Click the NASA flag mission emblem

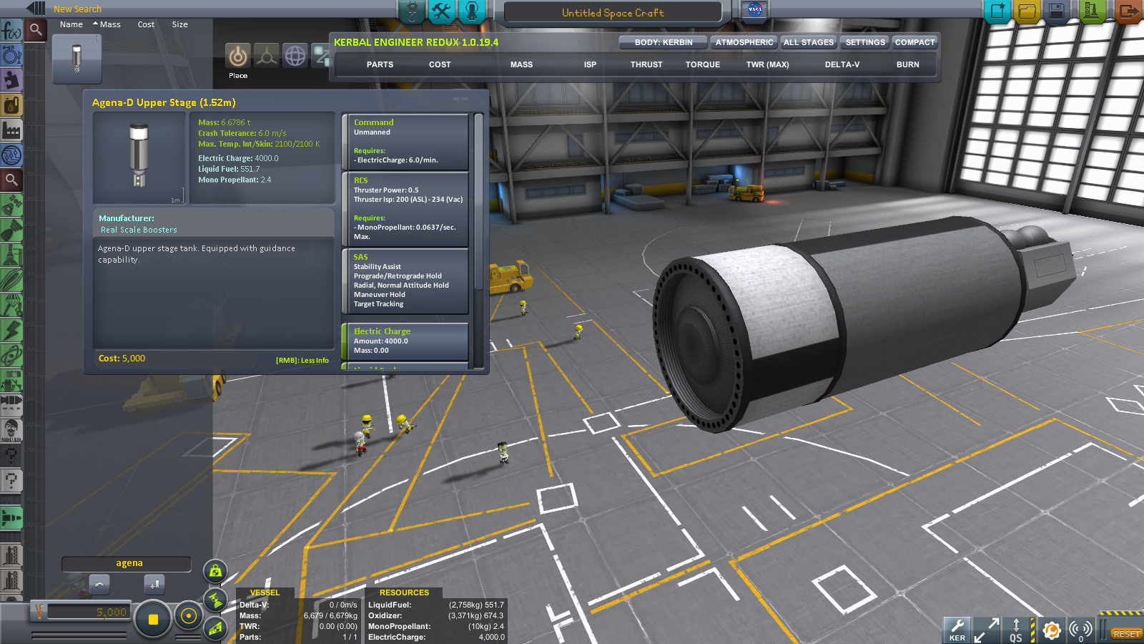(x=755, y=10)
